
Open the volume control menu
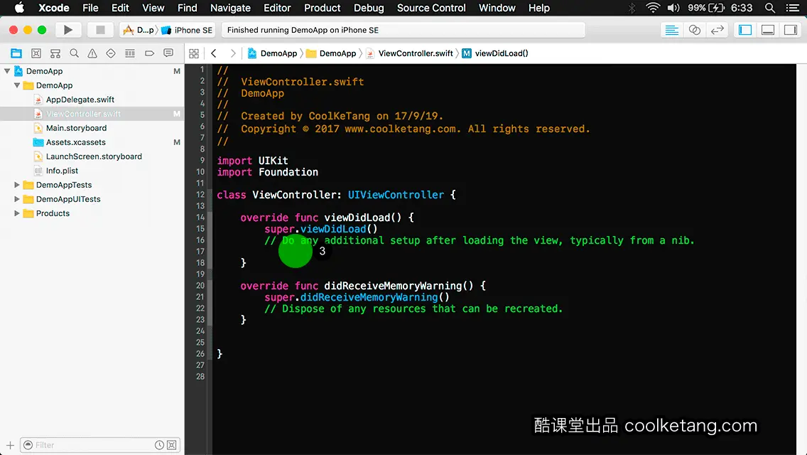[673, 8]
